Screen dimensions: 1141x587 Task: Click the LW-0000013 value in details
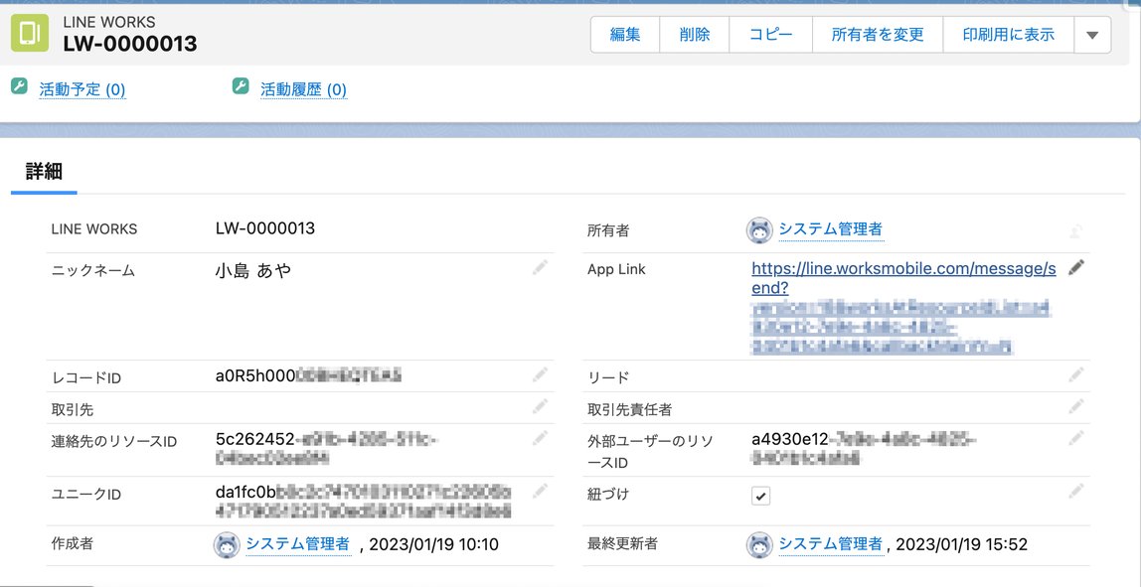[x=264, y=228]
